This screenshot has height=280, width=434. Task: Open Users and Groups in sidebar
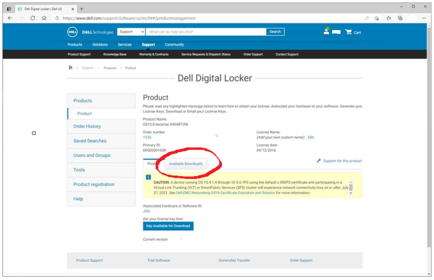(x=101, y=155)
